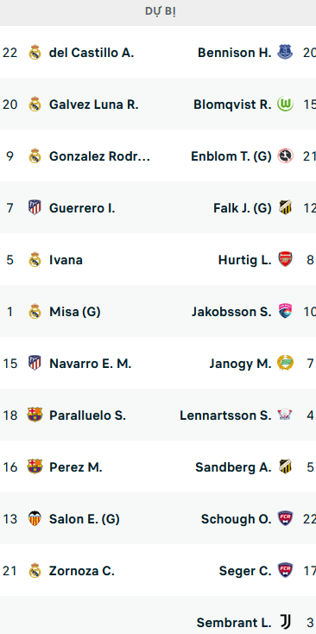Open Enblom T. (G) goalkeeper entry
Image resolution: width=316 pixels, height=634 pixels.
231,156
